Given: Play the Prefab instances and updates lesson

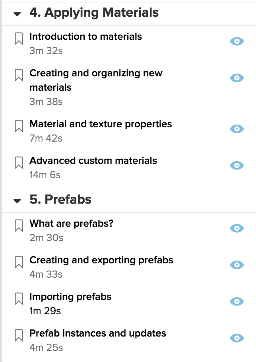Looking at the screenshot, I should click(98, 333).
